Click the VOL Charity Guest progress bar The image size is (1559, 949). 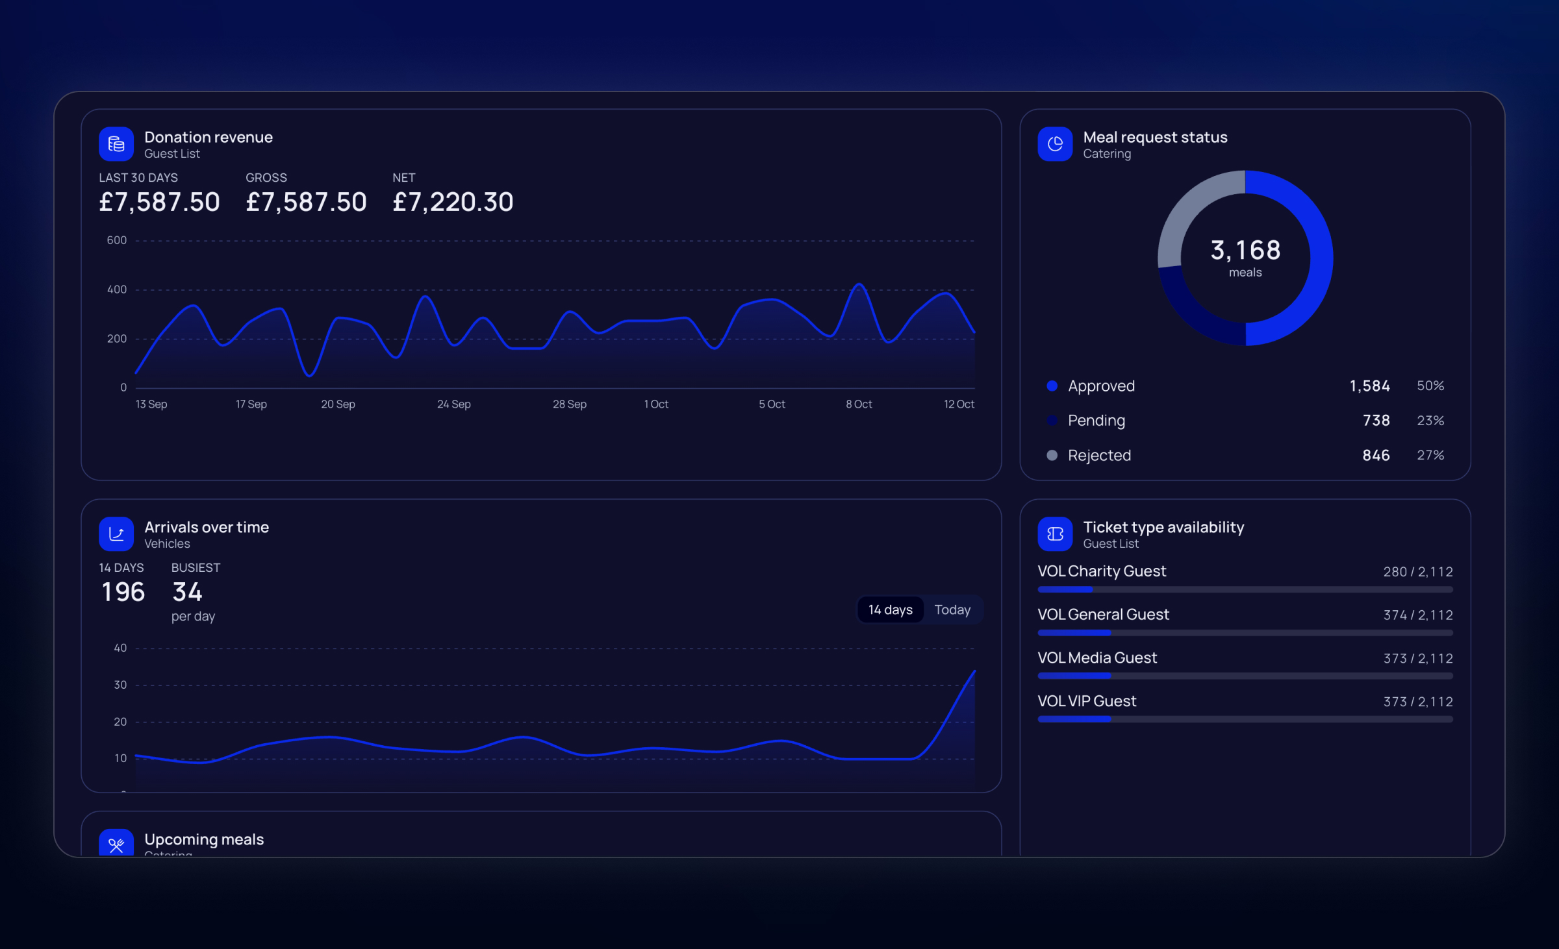click(1245, 589)
